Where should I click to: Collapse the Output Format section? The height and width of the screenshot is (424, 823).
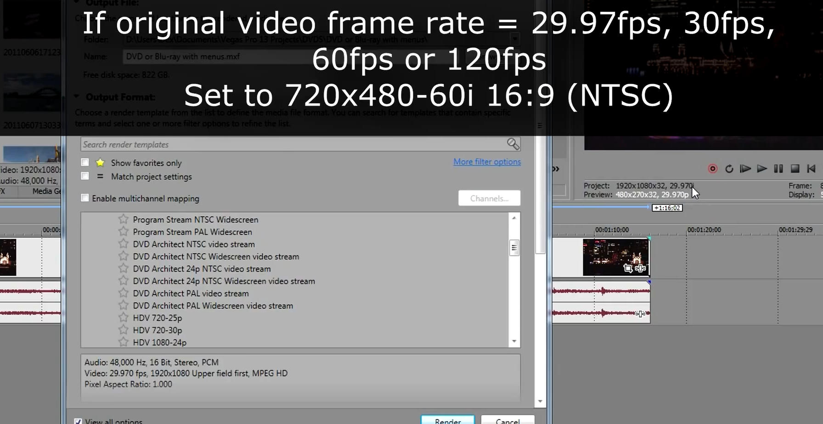coord(77,97)
